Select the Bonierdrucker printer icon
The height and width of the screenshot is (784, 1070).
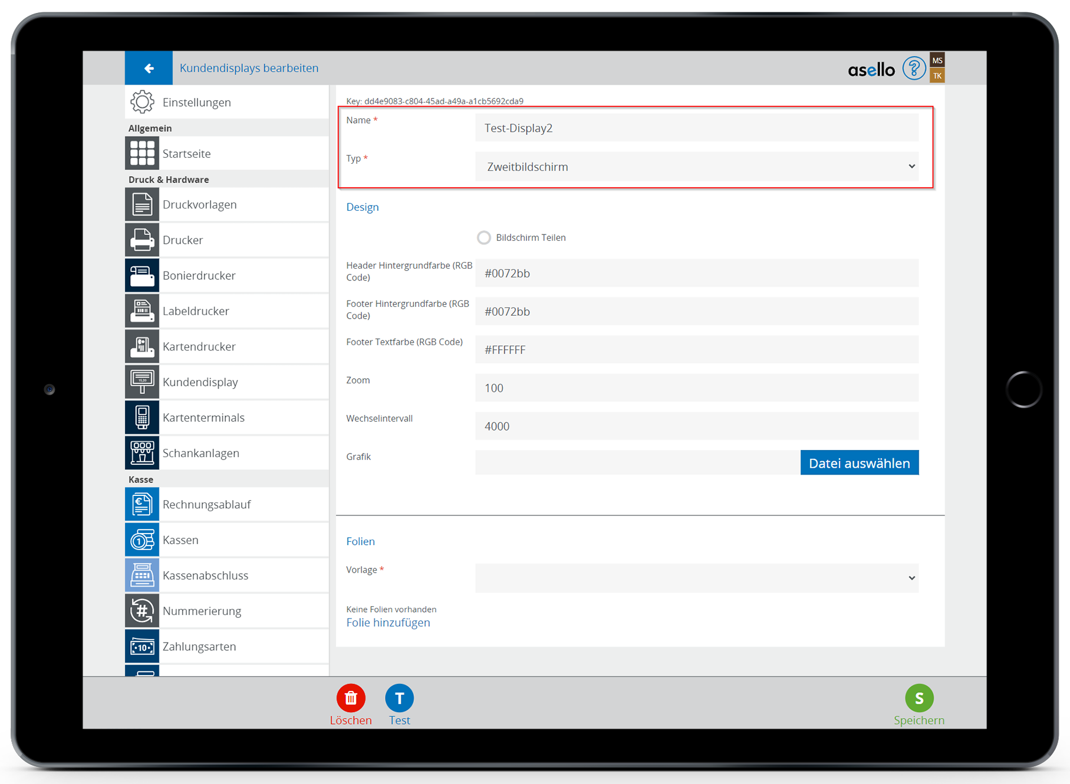(142, 276)
